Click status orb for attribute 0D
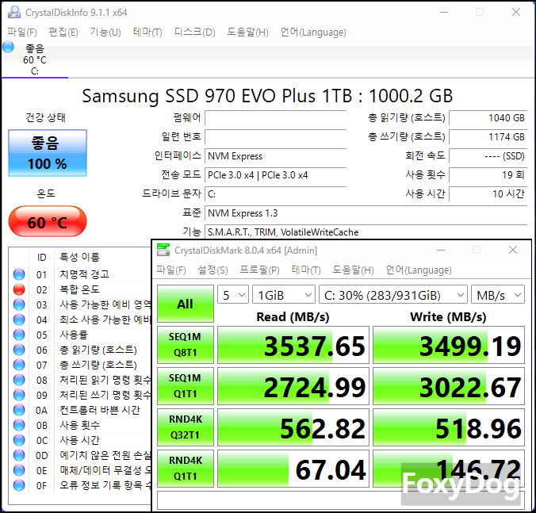Viewport: 536px width, 513px height. pos(19,455)
